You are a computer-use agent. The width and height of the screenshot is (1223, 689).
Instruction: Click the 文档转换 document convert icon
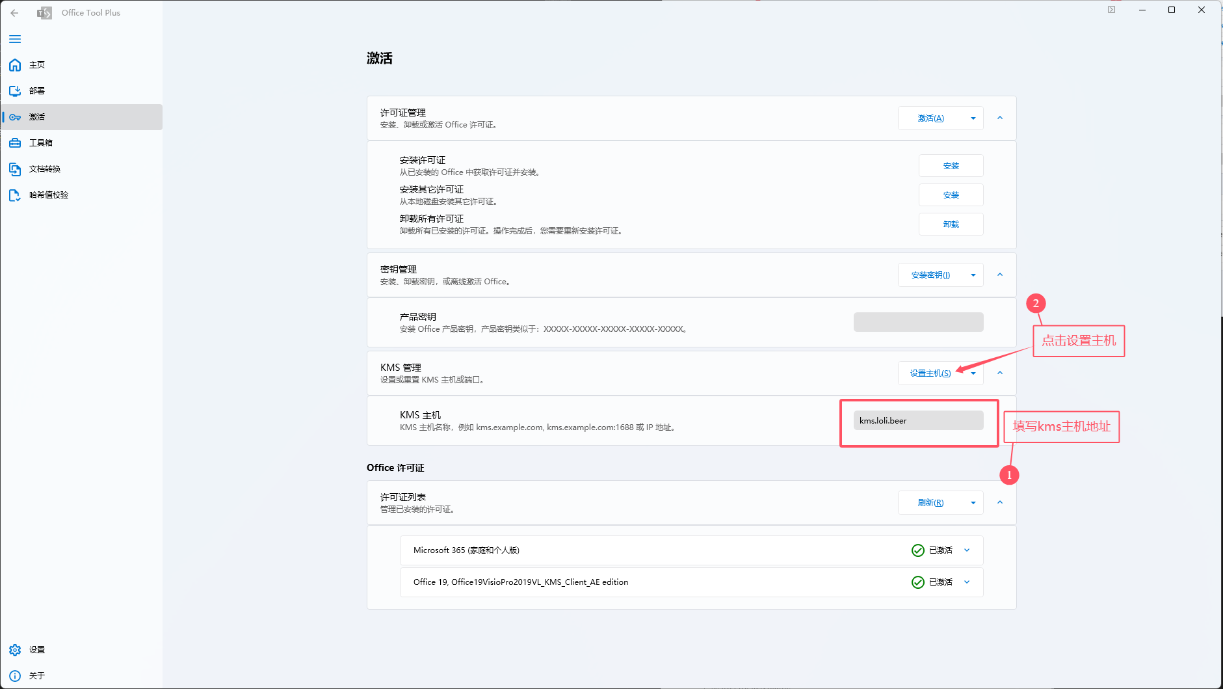15,169
